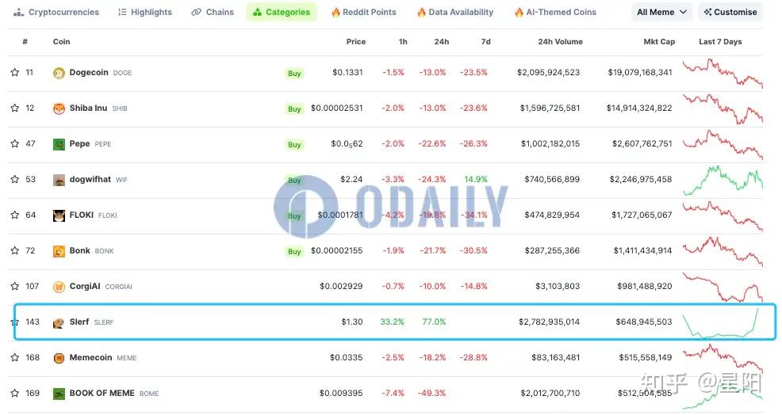Sort by 24h change column
782x415 pixels.
coord(442,42)
